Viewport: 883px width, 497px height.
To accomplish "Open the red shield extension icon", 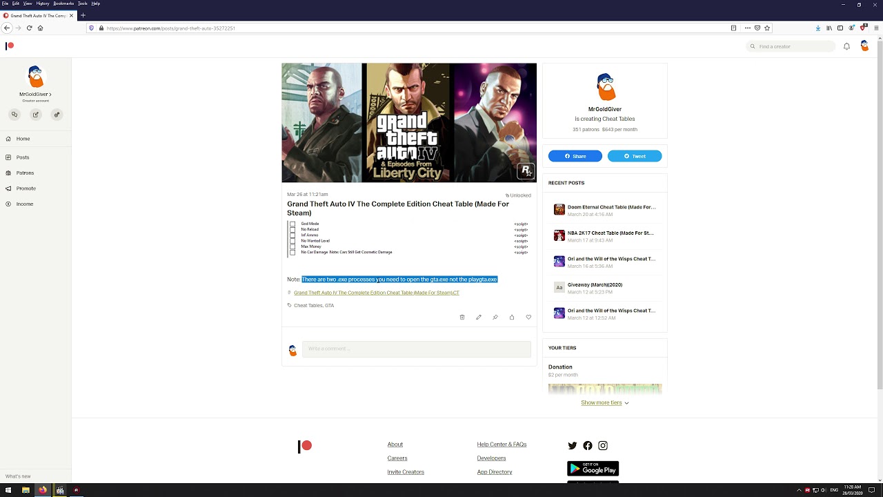I will tap(863, 28).
